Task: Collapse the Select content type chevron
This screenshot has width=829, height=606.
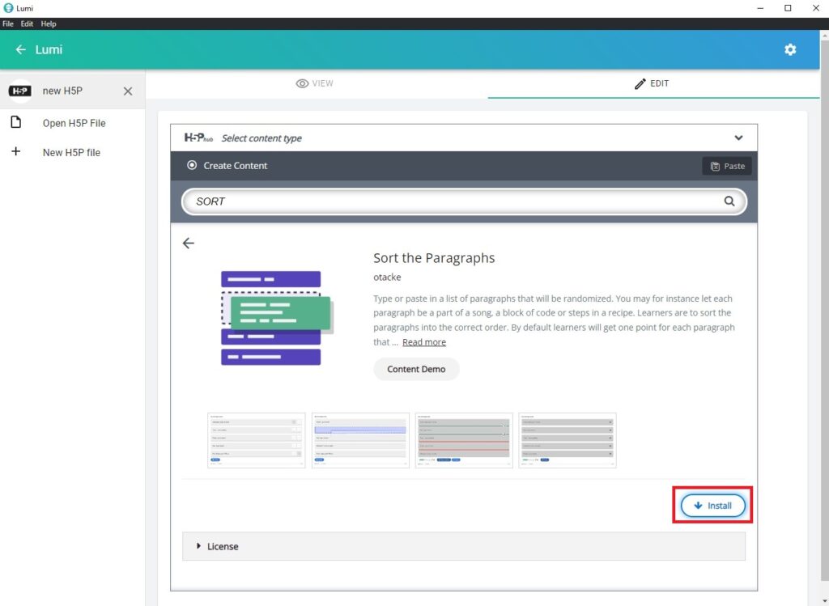Action: pyautogui.click(x=738, y=138)
